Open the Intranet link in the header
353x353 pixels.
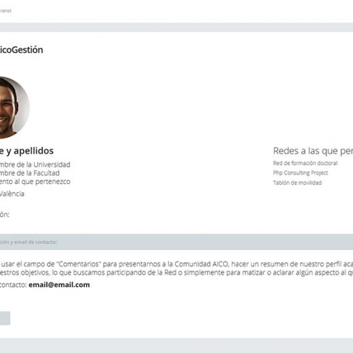coord(5,11)
